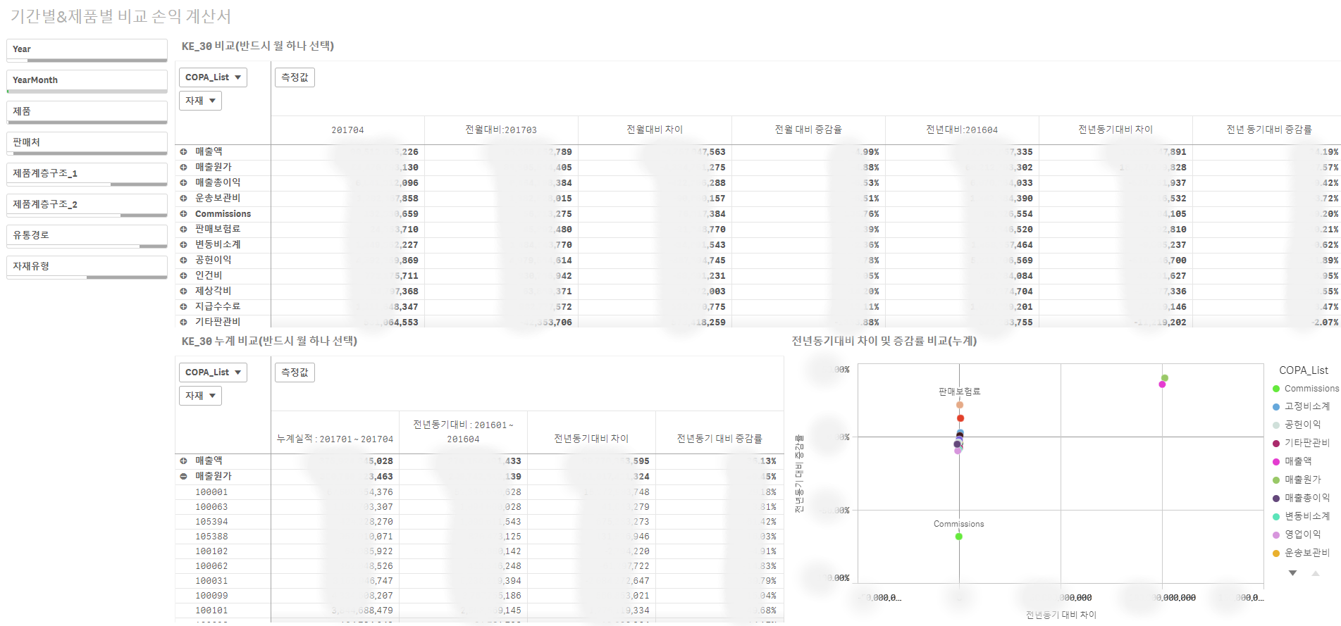This screenshot has width=1341, height=626.
Task: Select column header 전월 대비 증감율
Action: tap(808, 130)
